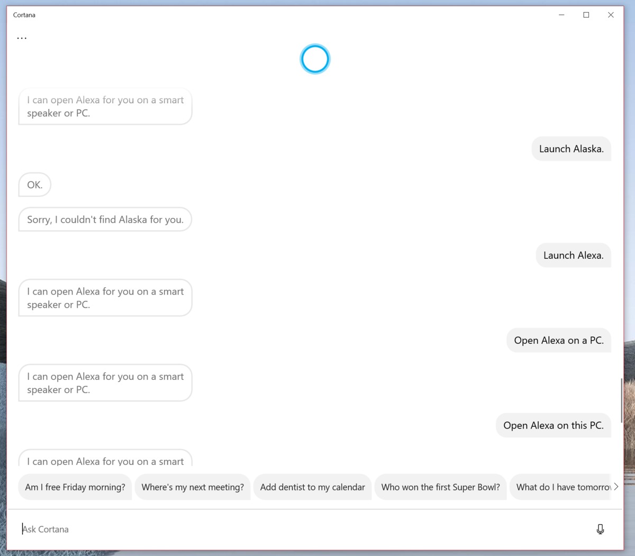Image resolution: width=635 pixels, height=556 pixels.
Task: Click the 'Cortana' window title text
Action: click(24, 15)
